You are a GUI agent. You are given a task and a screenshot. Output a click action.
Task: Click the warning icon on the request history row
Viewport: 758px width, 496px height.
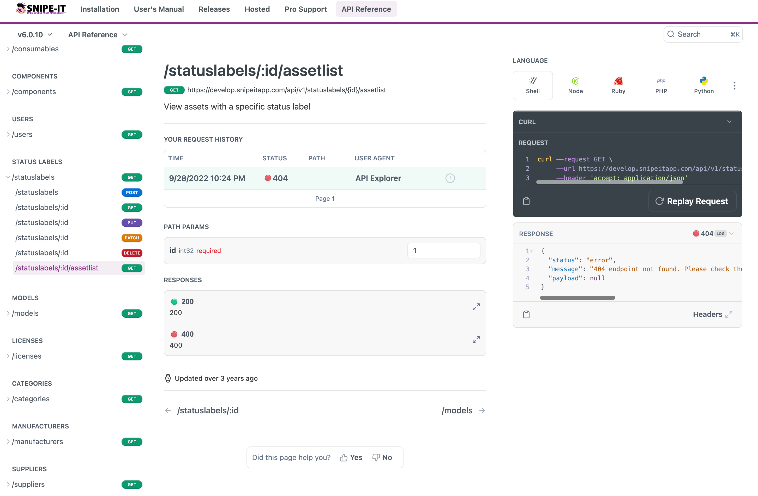(450, 178)
